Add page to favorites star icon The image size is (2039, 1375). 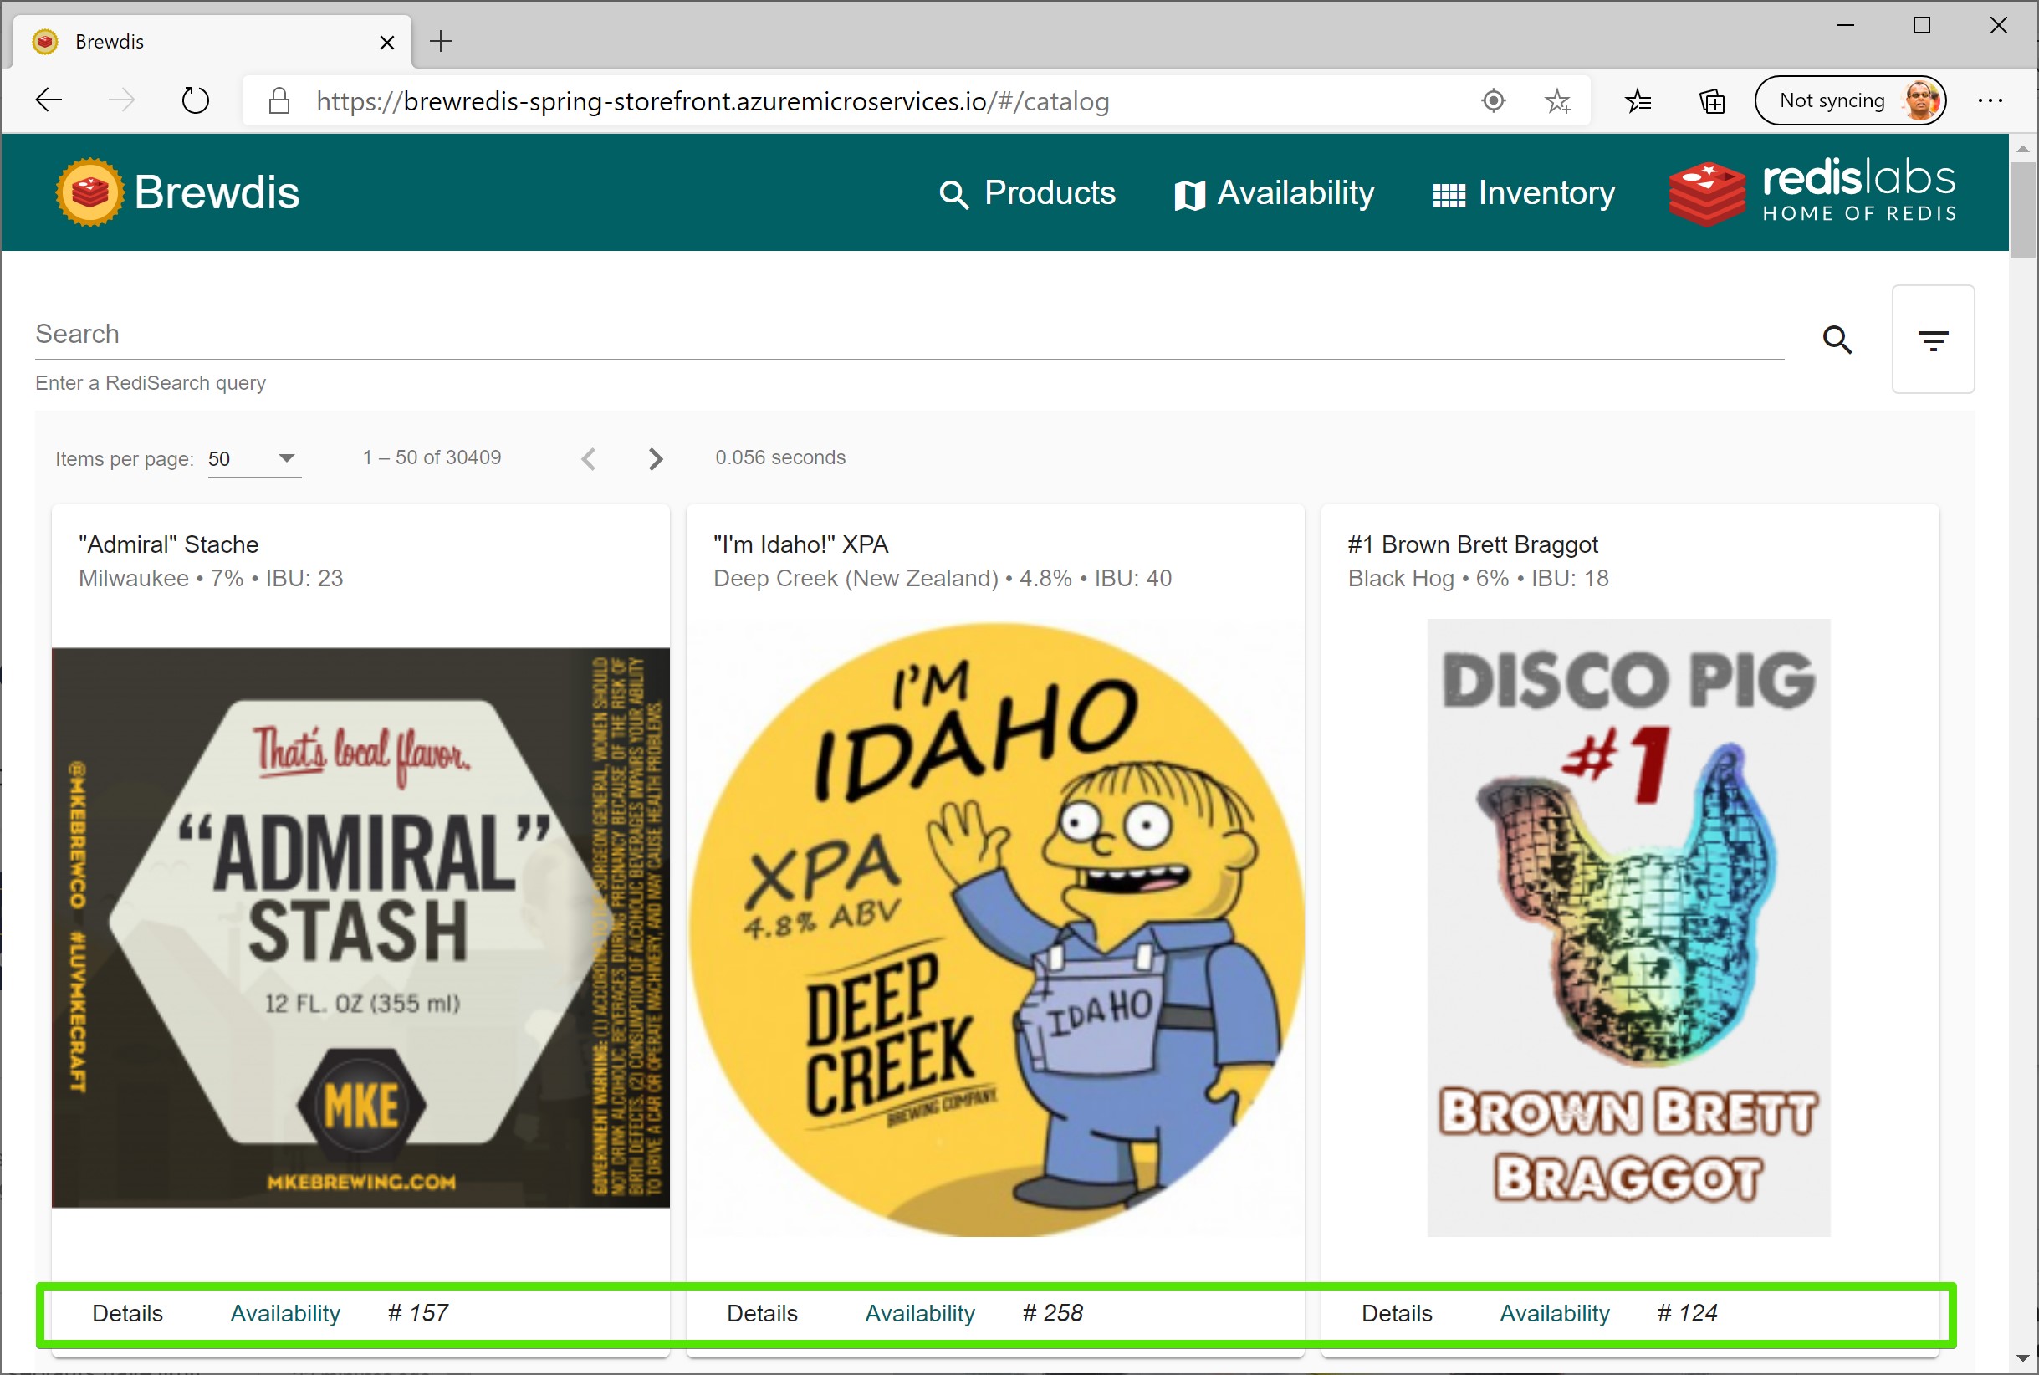coord(1557,102)
